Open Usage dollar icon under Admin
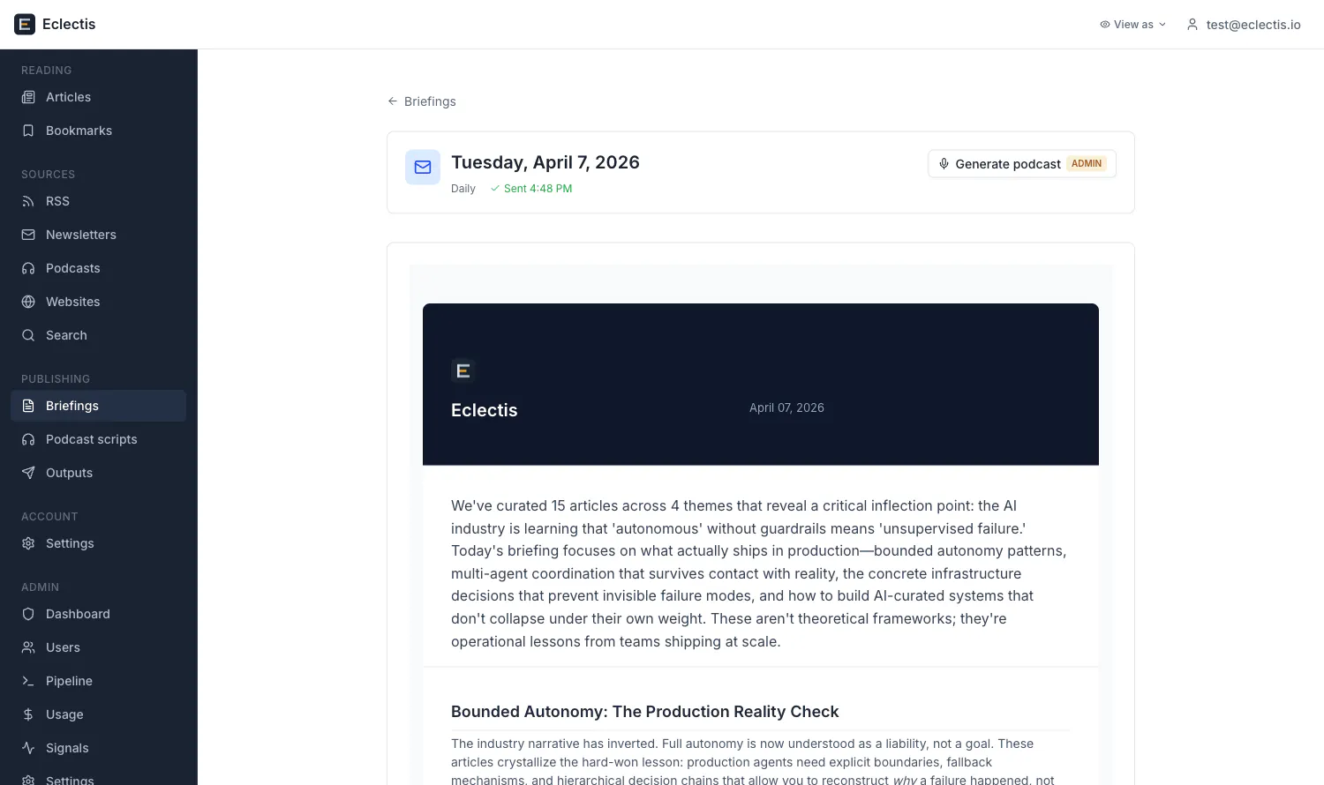Screen dimensions: 1324x785 (28, 714)
